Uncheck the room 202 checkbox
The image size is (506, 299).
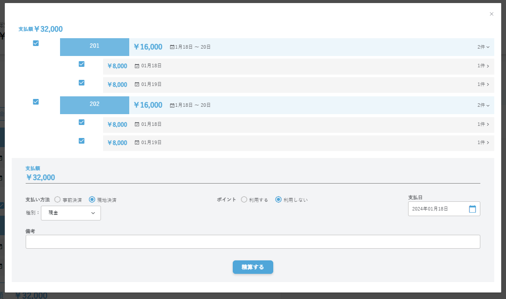pyautogui.click(x=36, y=102)
